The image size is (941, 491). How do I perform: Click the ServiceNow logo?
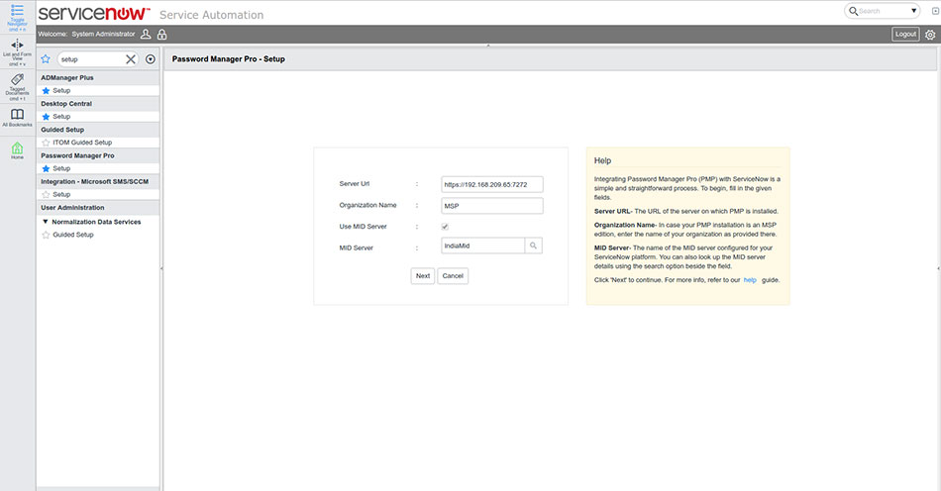tap(94, 13)
